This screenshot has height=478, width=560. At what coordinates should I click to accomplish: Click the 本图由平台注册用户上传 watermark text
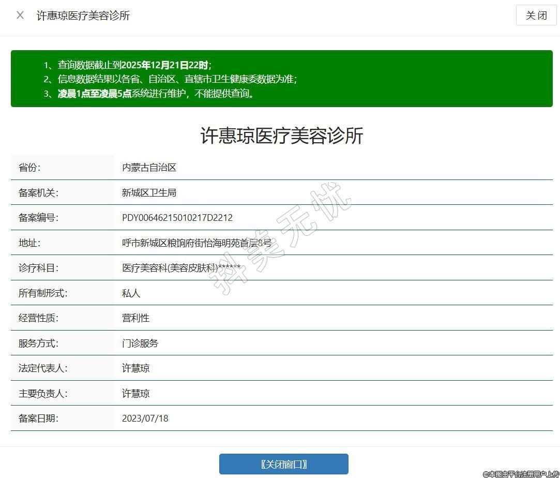pyautogui.click(x=521, y=474)
